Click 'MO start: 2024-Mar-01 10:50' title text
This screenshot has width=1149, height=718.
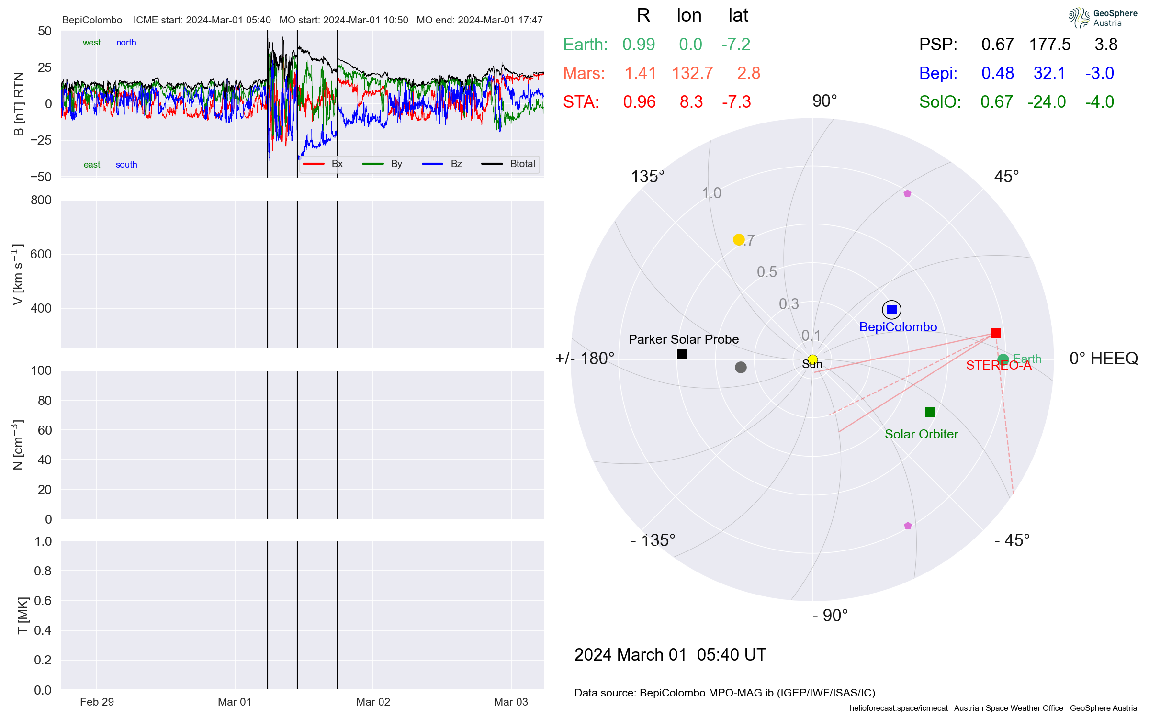coord(344,20)
